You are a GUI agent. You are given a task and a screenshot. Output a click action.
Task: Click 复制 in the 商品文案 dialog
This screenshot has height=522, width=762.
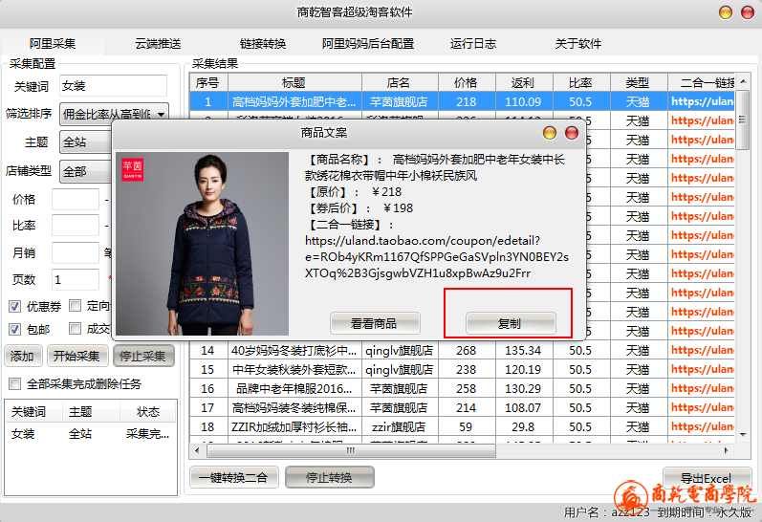pos(510,323)
